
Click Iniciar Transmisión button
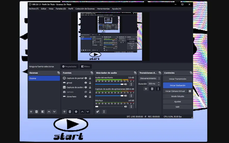pyautogui.click(x=178, y=79)
